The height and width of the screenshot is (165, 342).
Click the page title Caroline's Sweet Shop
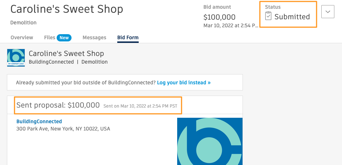tap(67, 9)
